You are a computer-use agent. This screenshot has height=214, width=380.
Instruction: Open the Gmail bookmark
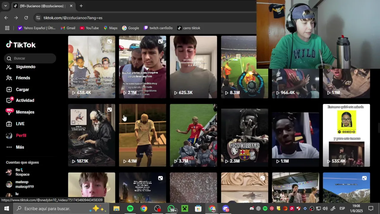[68, 28]
